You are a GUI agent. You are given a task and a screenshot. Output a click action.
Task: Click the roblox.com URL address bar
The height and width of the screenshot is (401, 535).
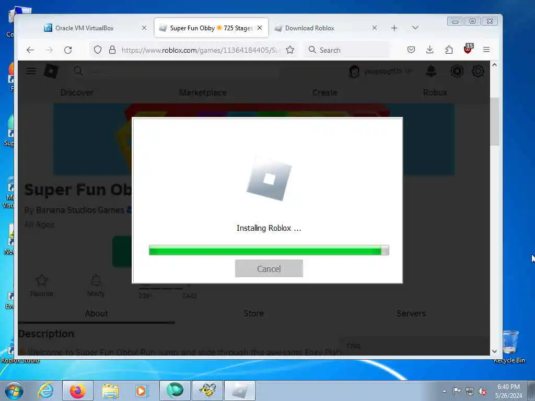click(x=201, y=50)
